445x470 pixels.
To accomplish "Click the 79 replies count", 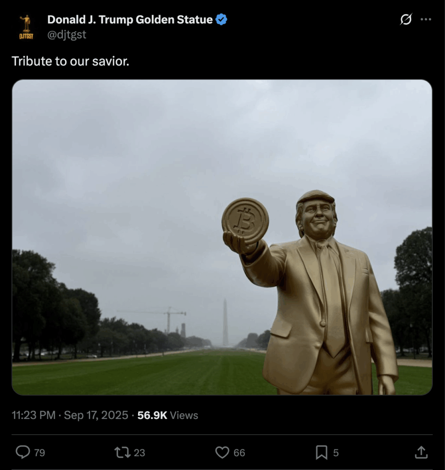I will pyautogui.click(x=40, y=453).
